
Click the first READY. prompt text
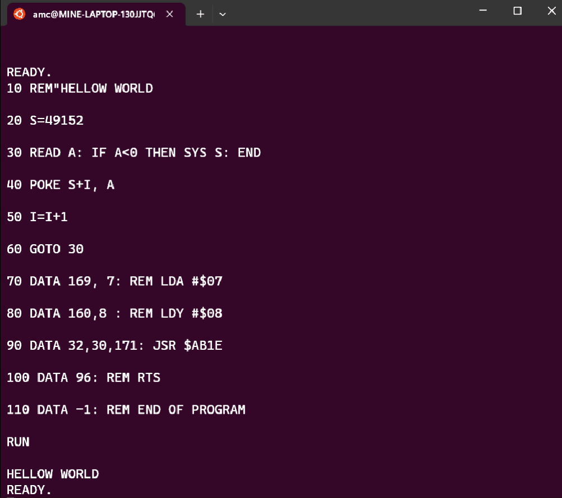click(29, 72)
